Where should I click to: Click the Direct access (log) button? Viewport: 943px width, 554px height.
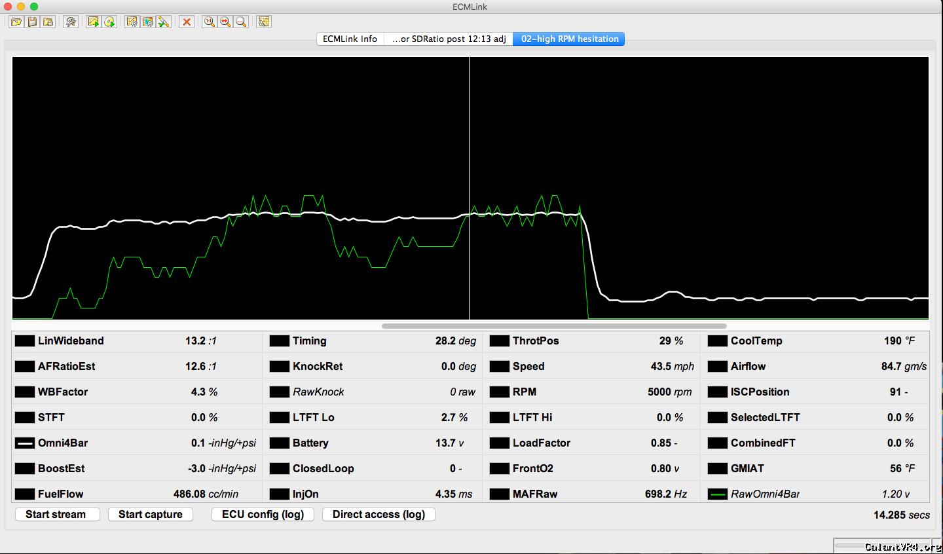click(x=379, y=515)
